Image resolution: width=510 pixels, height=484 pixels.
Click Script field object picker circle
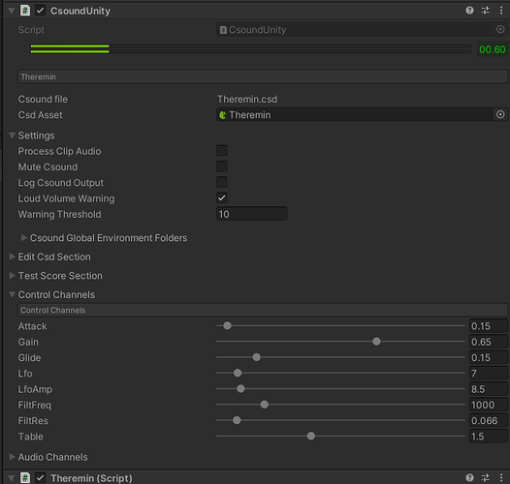pyautogui.click(x=500, y=30)
